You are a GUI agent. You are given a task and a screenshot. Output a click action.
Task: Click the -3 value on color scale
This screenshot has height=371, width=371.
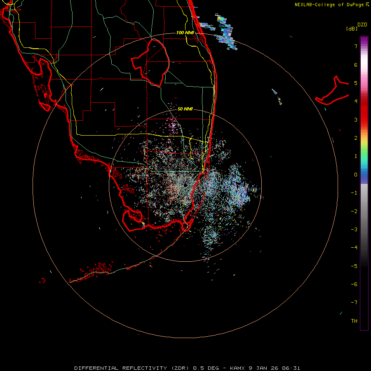[x=354, y=230]
